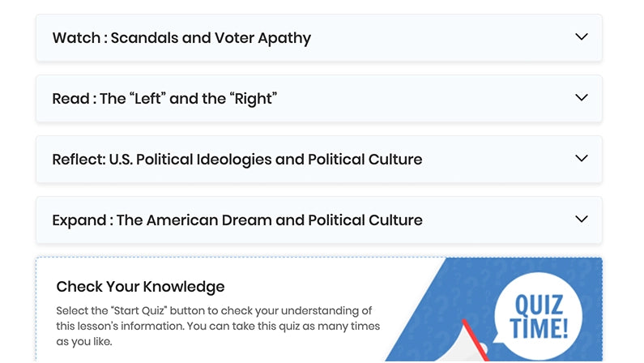The width and height of the screenshot is (644, 363).
Task: Click the word Read in second accordion
Action: (x=70, y=99)
